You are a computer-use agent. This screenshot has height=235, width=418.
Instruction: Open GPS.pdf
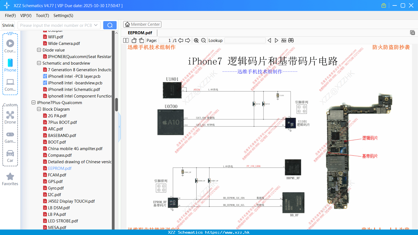point(55,181)
